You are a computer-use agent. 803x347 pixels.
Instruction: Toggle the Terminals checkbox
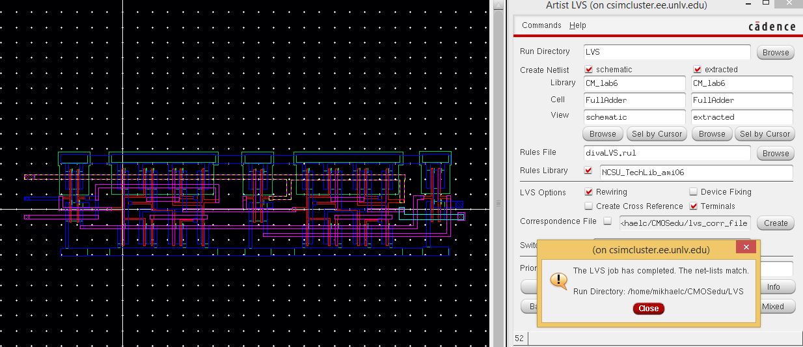click(694, 206)
